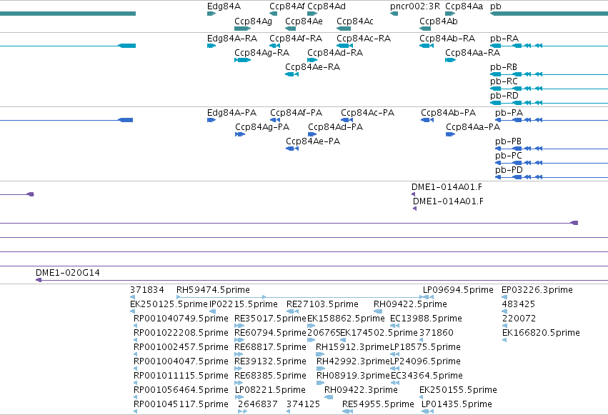Image resolution: width=608 pixels, height=415 pixels.
Task: Click the LP09694.5prime EST label
Action: click(458, 290)
